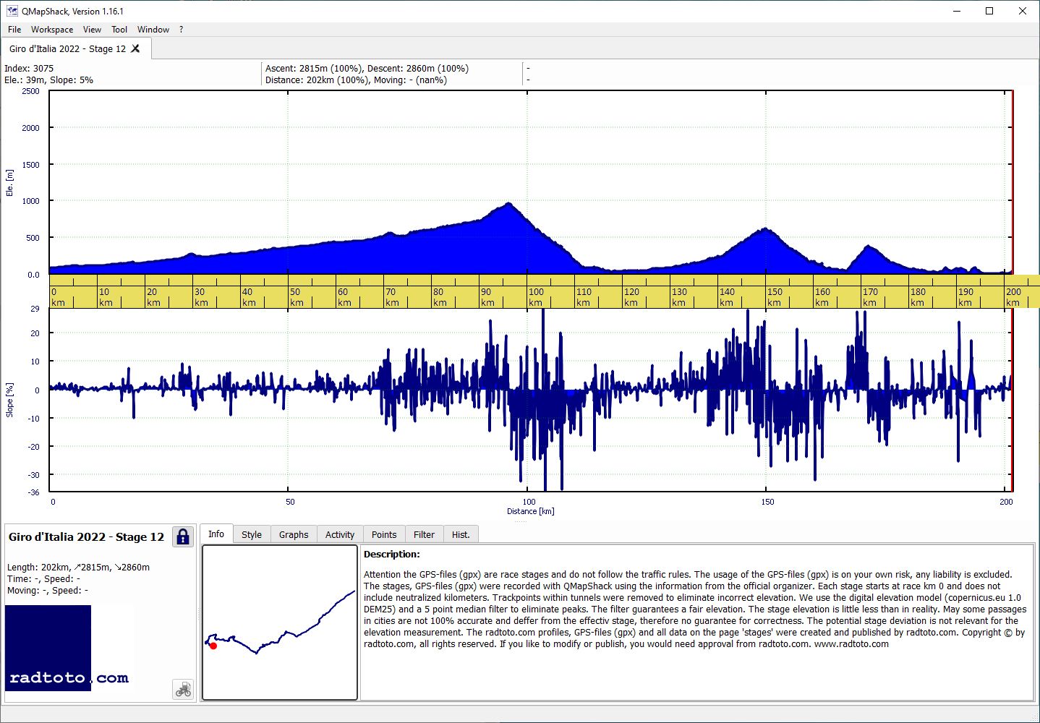The width and height of the screenshot is (1040, 723).
Task: Open the File menu
Action: click(14, 30)
